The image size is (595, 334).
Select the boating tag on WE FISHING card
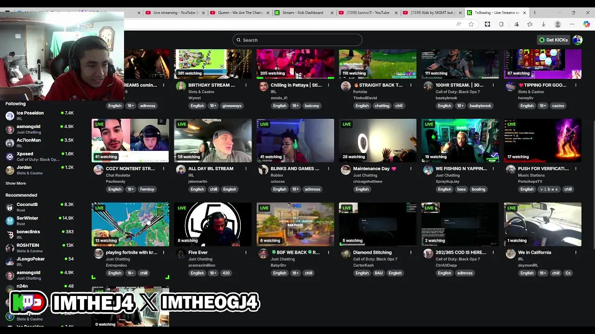pyautogui.click(x=478, y=189)
